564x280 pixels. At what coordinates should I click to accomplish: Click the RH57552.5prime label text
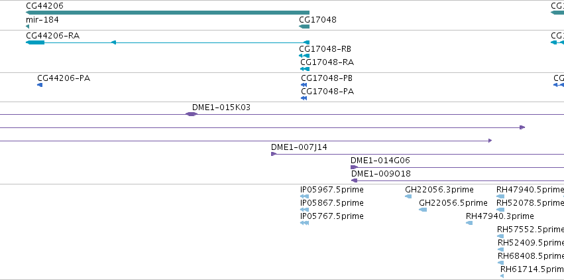click(x=531, y=230)
